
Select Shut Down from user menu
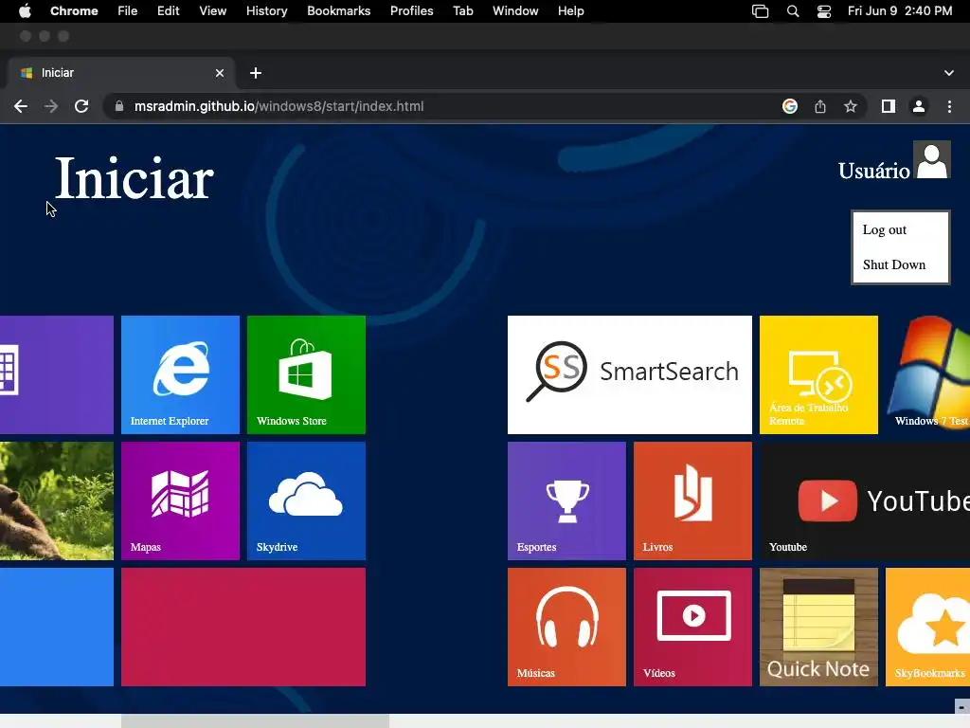click(894, 264)
